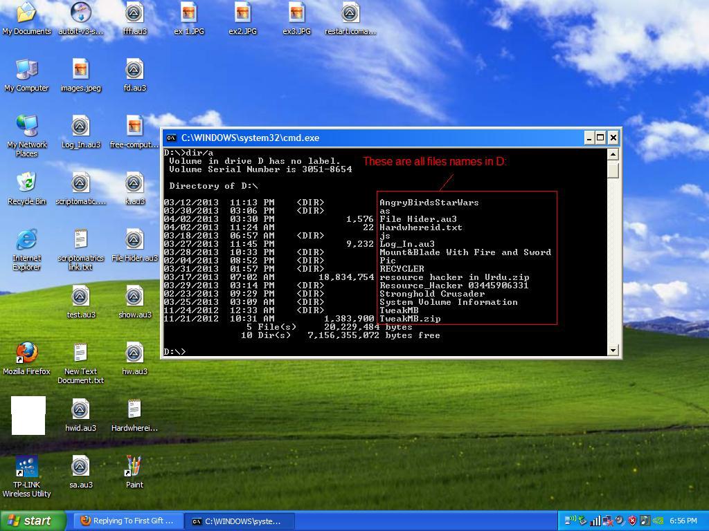Select the hw.au3 script icon
709x531 pixels.
135,359
